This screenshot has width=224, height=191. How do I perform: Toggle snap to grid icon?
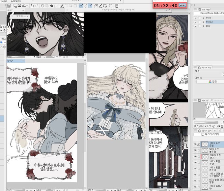click(x=90, y=6)
